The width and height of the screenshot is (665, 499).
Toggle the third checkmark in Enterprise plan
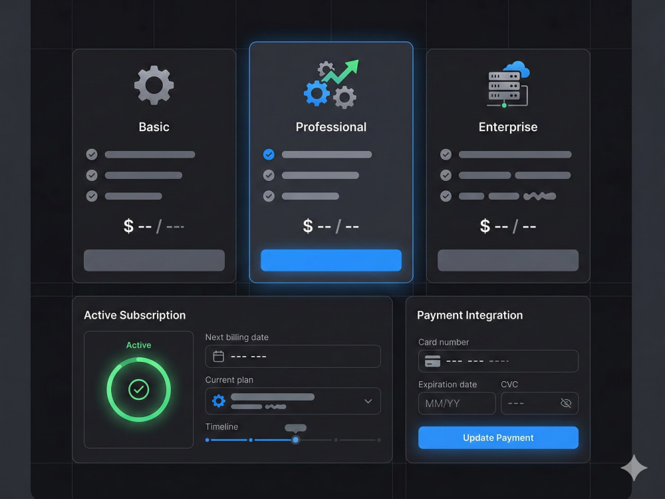[x=446, y=196]
